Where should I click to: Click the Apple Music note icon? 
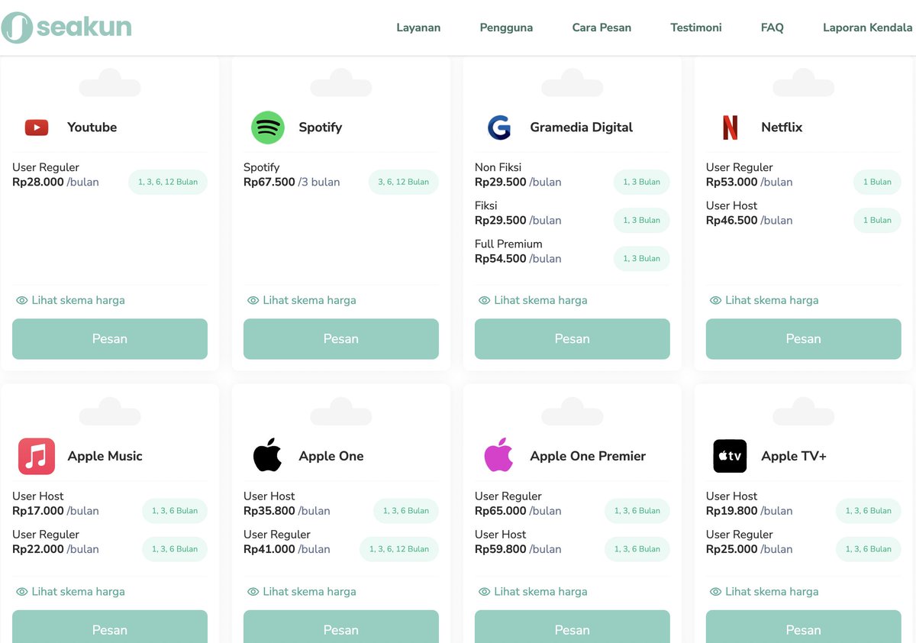pos(37,456)
